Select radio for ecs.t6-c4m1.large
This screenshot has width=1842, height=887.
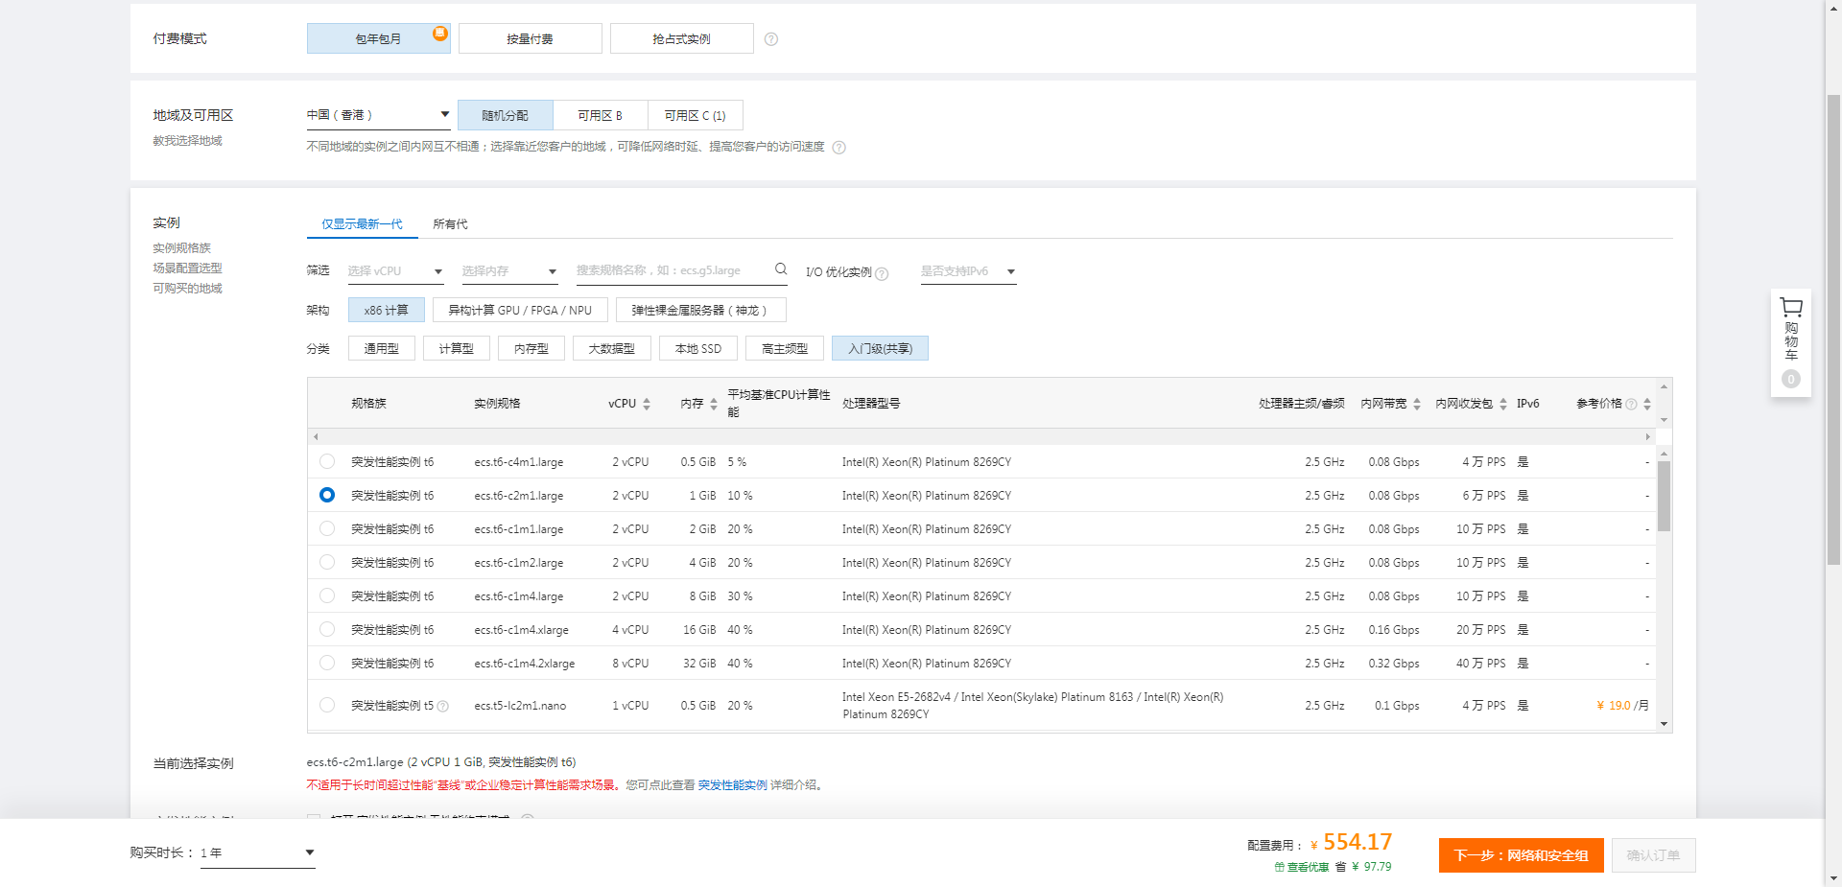click(327, 461)
